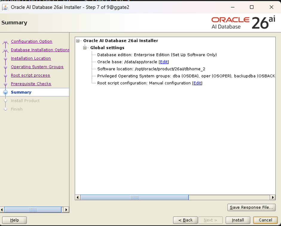Click the Java installer icon in title bar
Screen dimensions: 281x226
tap(5, 7)
